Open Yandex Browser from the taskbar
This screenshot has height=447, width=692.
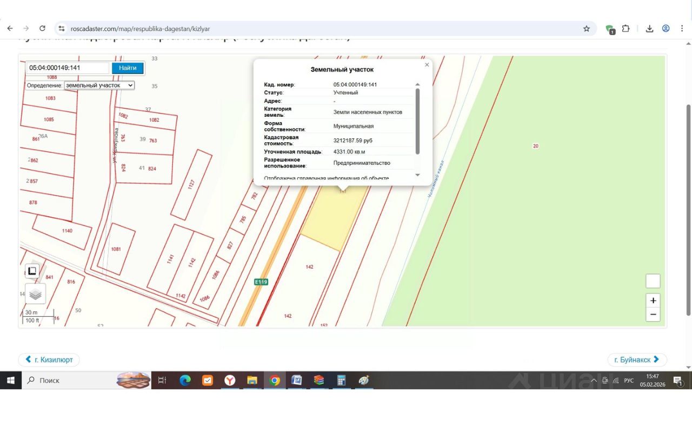click(x=230, y=381)
